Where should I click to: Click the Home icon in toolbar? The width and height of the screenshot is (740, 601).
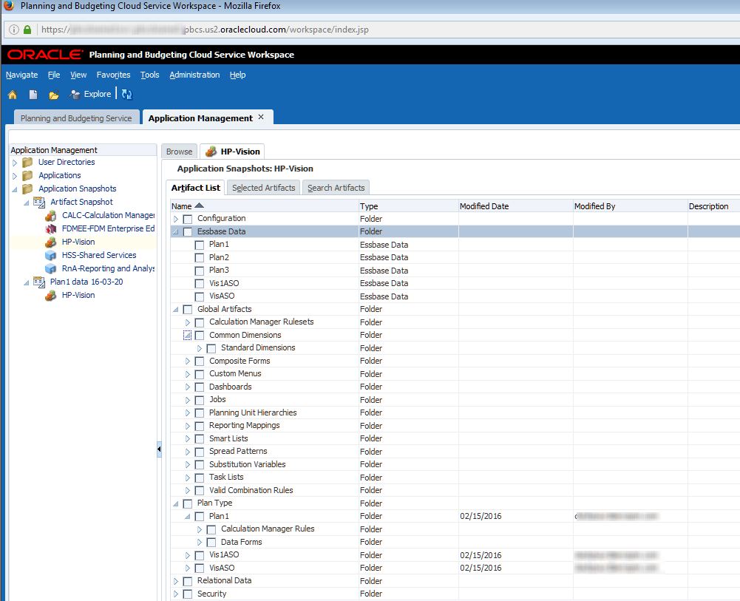click(x=13, y=95)
